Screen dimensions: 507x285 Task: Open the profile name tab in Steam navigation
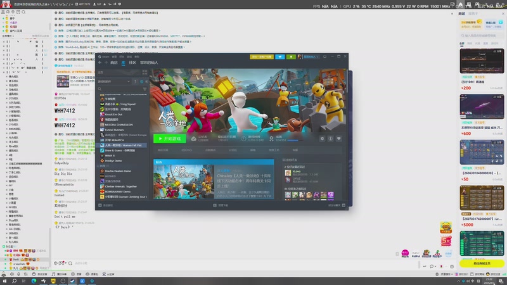click(149, 62)
